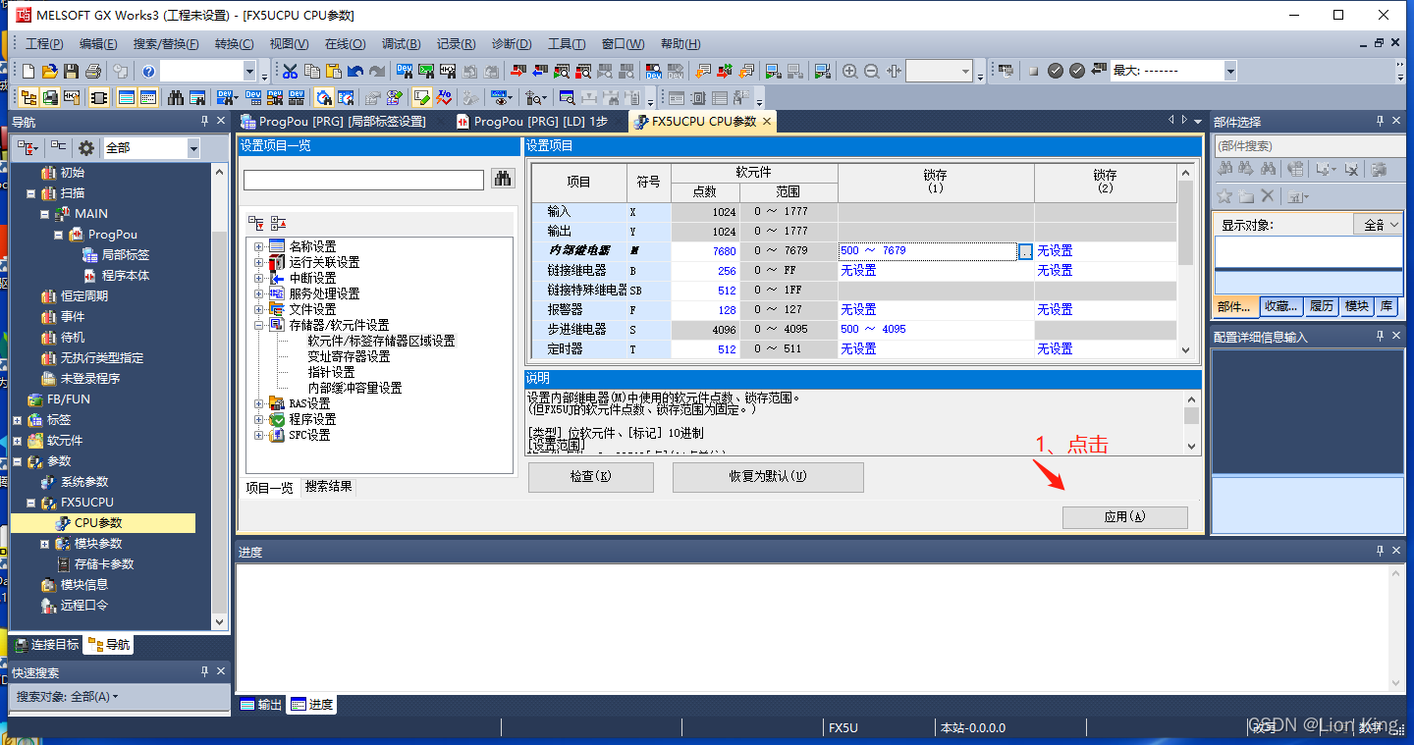1414x745 pixels.
Task: Click the 检查(K) button
Action: [x=590, y=477]
